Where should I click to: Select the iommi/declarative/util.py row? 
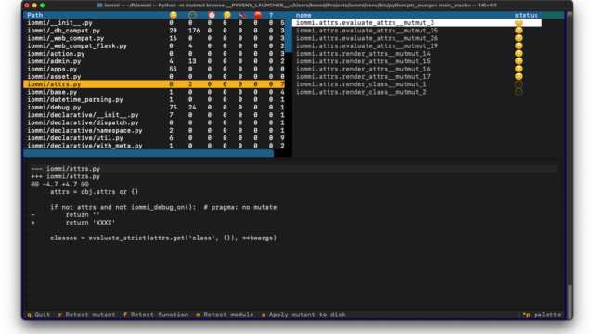point(154,138)
